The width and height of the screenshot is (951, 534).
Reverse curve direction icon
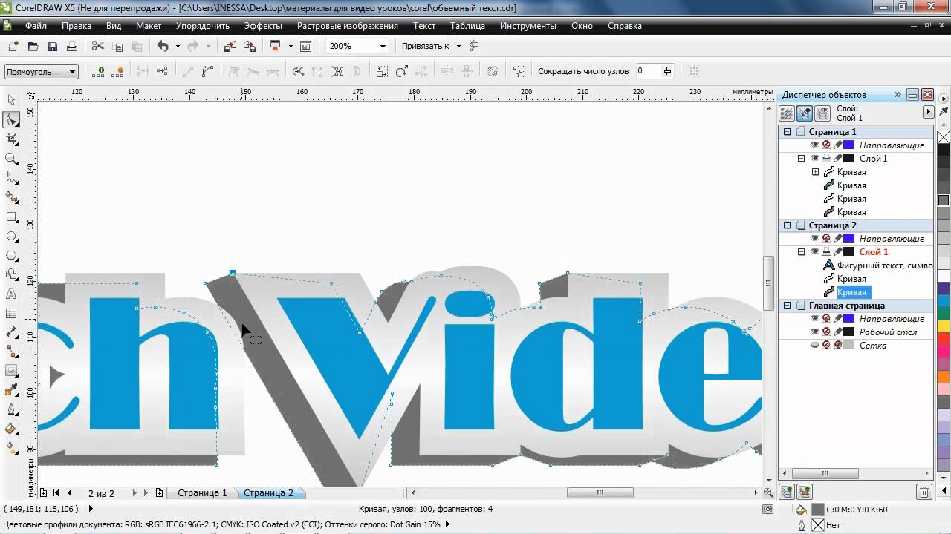[x=299, y=71]
